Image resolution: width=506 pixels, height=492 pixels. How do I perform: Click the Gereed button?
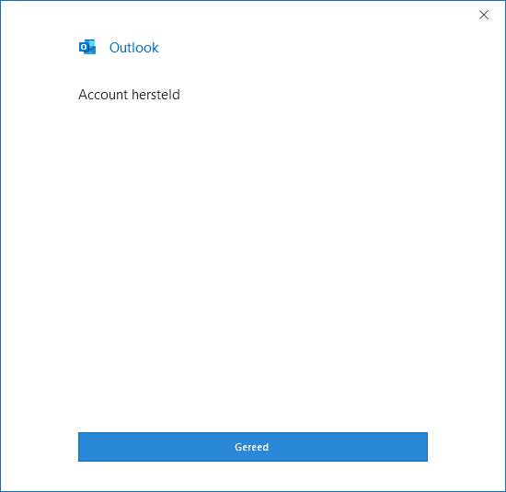253,447
